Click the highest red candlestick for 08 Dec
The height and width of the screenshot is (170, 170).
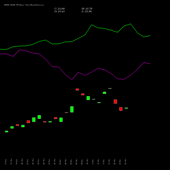[77, 89]
